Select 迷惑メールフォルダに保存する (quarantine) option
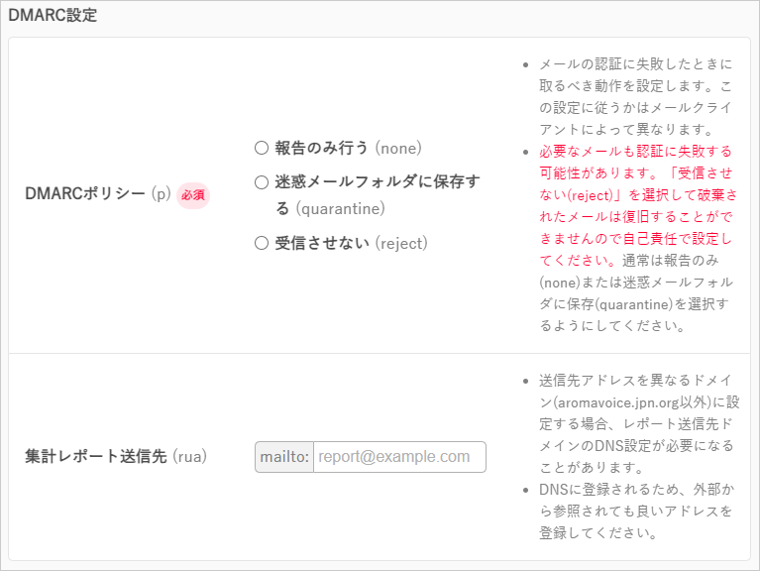This screenshot has height=571, width=760. [262, 182]
